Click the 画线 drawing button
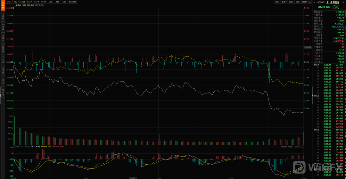This screenshot has height=179, width=346. click(291, 2)
